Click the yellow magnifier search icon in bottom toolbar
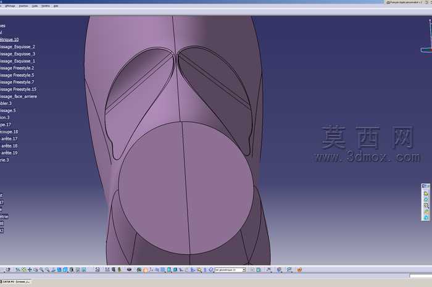 pos(199,270)
